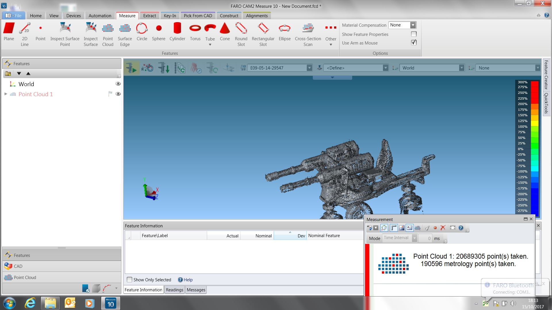Measure an Ellipse feature
Image resolution: width=552 pixels, height=310 pixels.
[285, 32]
